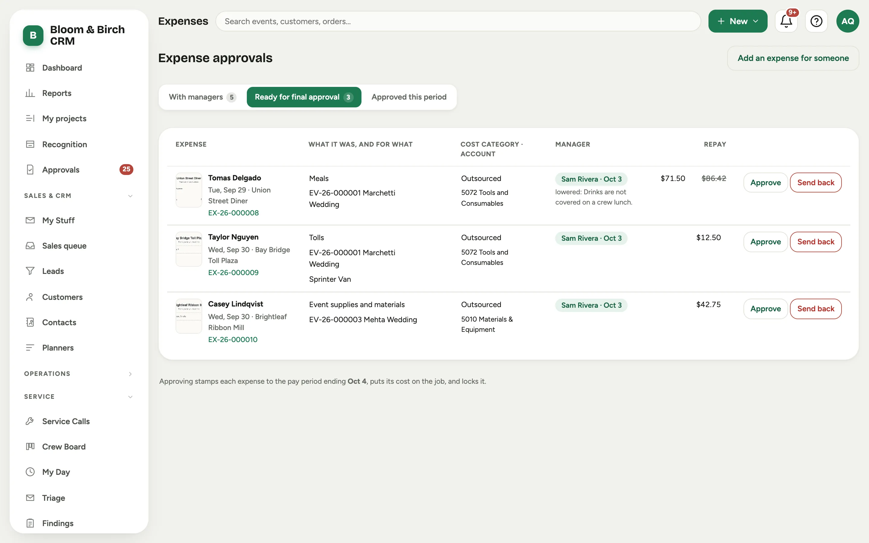The width and height of the screenshot is (869, 543).
Task: Click the Sam Rivera · Oct 3 badge for Tolls
Action: pos(591,238)
